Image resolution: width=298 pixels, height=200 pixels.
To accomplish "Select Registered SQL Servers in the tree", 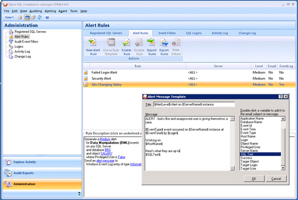I will coord(30,32).
